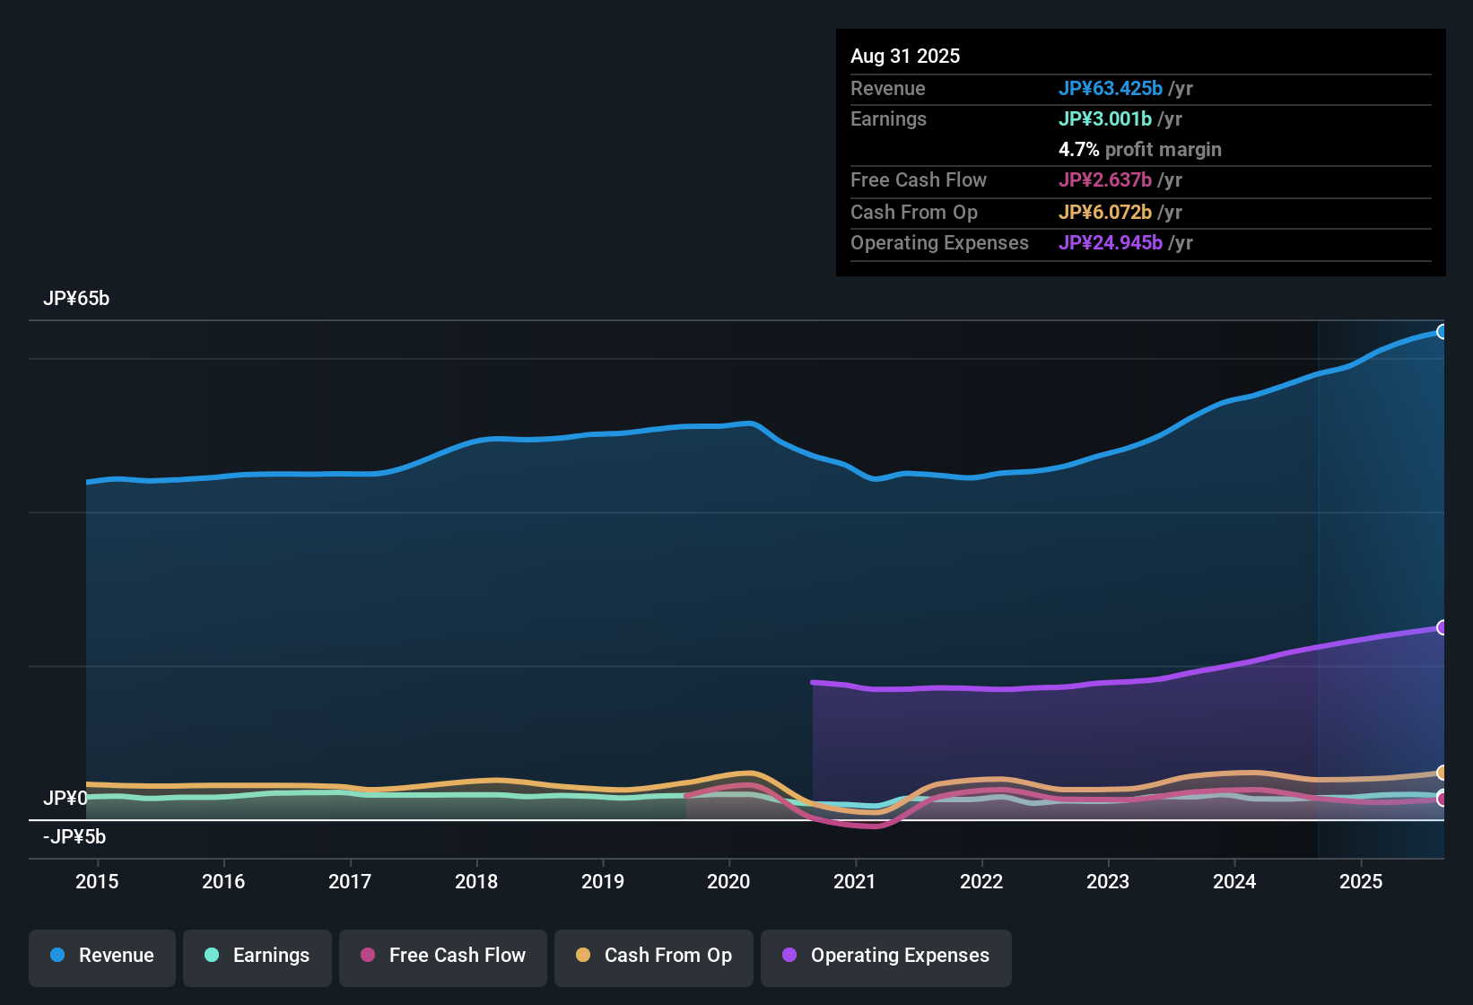1473x1005 pixels.
Task: Toggle the Revenue series visibility
Action: (101, 956)
